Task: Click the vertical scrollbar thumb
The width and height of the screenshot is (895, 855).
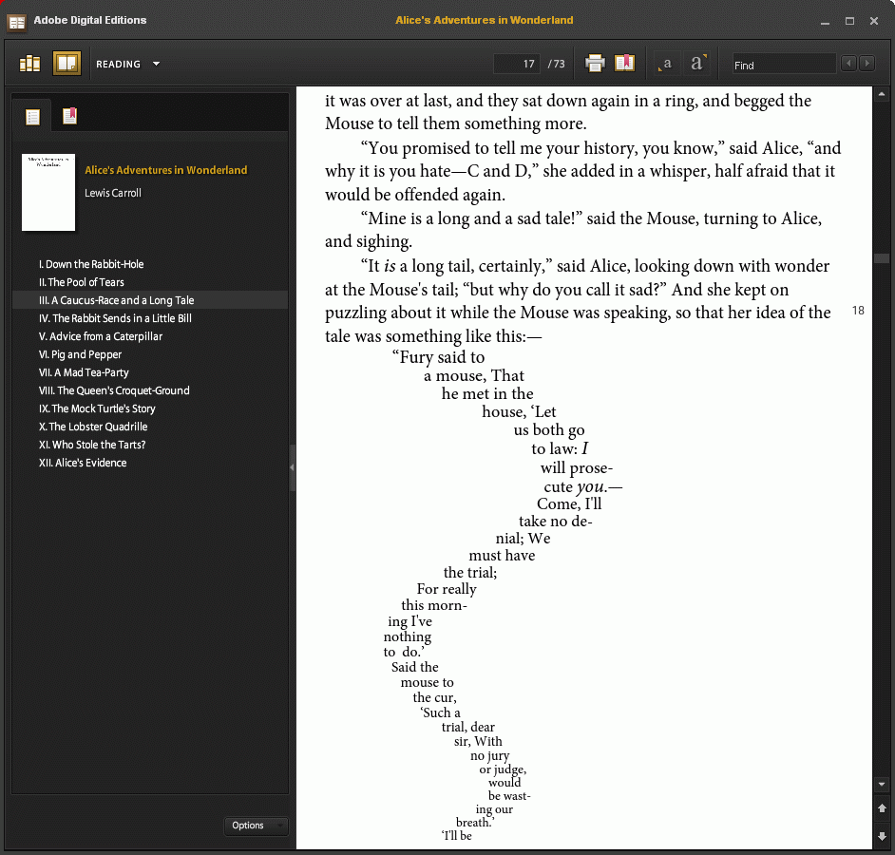Action: click(x=882, y=258)
